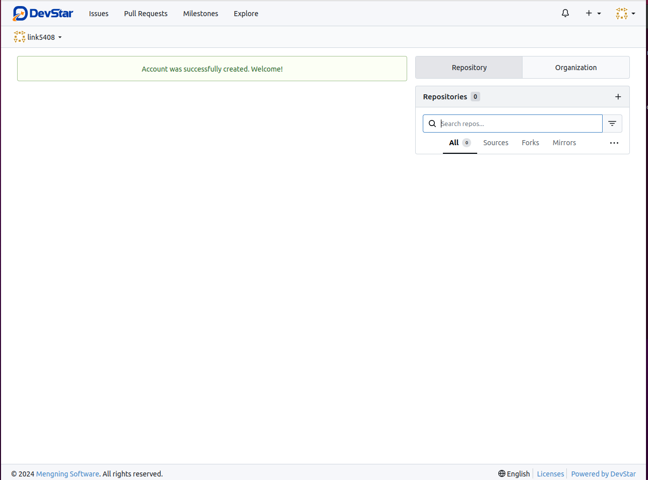The width and height of the screenshot is (648, 480).
Task: Open the create new dropdown
Action: point(593,13)
